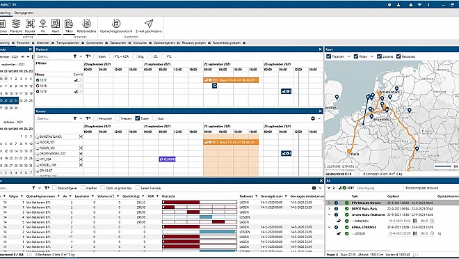
Task: Click the orange 1017 trip bar in Planbord
Action: 231,80
